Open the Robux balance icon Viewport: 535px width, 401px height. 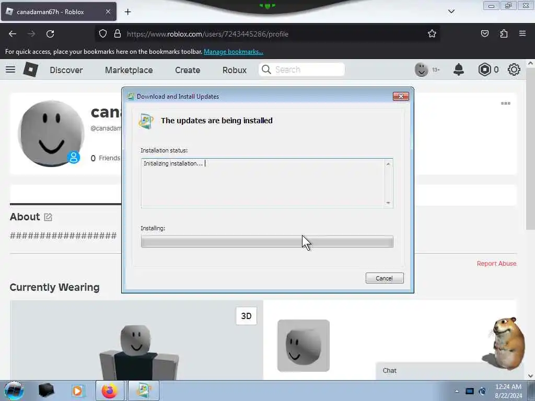[484, 69]
